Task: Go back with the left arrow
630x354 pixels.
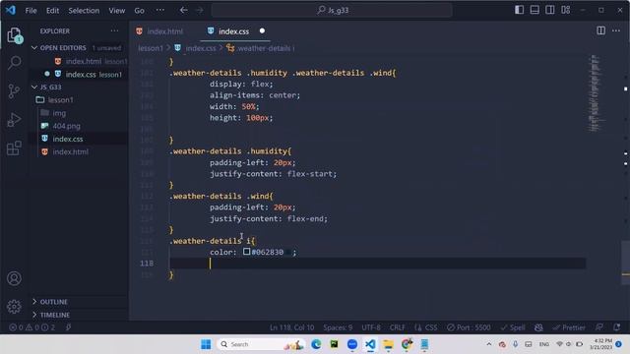Action: [184, 10]
